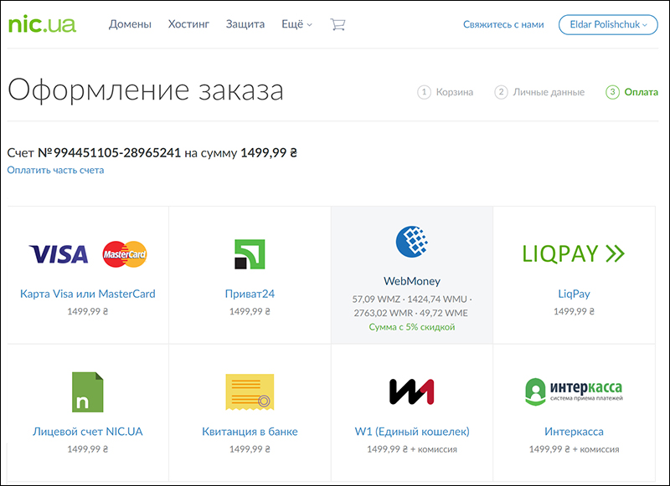This screenshot has height=486, width=670.
Task: Click the W1 wallet logo
Action: (411, 391)
